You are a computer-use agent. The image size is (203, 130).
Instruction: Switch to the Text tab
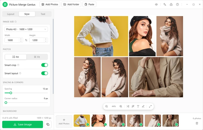[x=43, y=14]
